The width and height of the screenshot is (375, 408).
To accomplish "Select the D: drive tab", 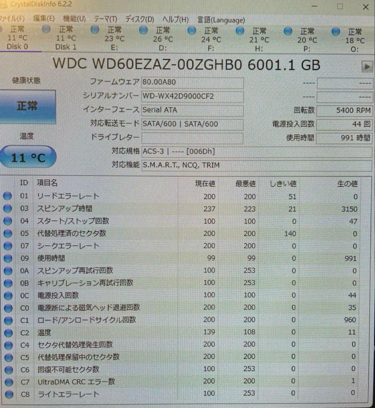I will coord(163,39).
